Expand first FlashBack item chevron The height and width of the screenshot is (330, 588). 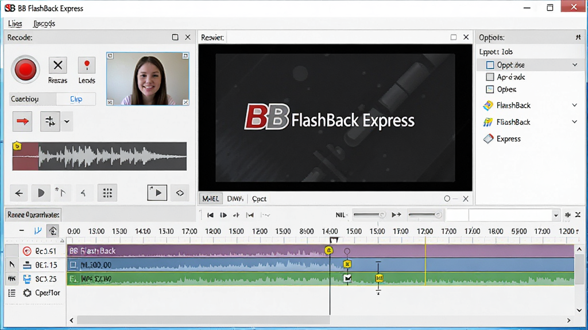pyautogui.click(x=575, y=105)
